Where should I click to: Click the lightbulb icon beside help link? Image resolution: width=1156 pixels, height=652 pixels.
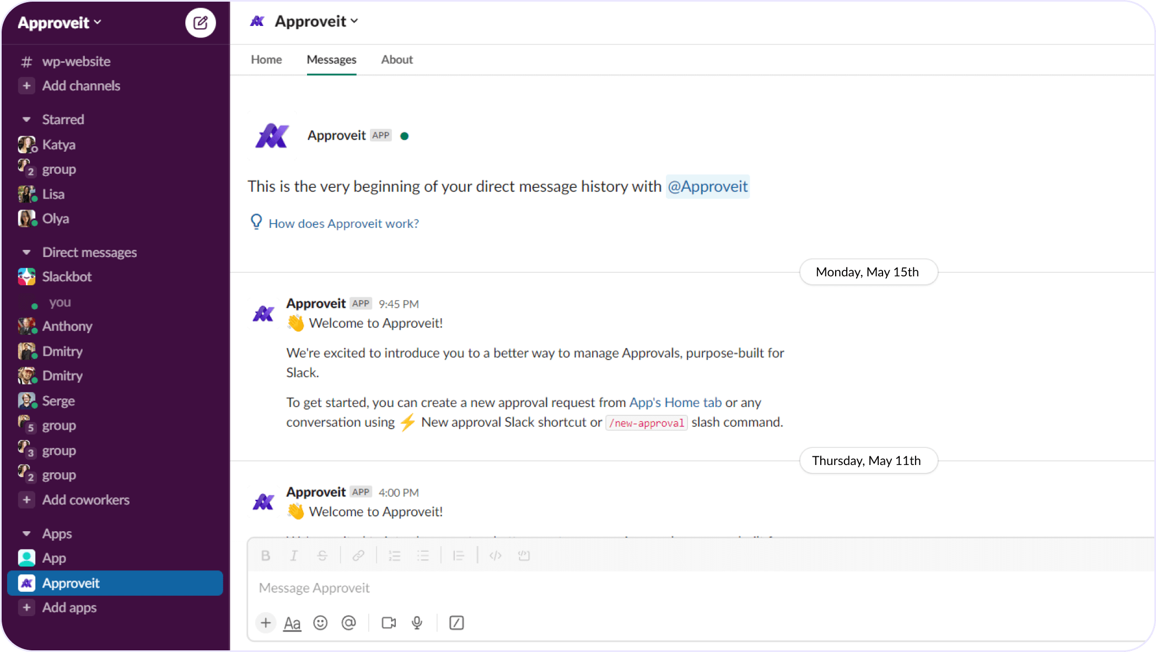pyautogui.click(x=256, y=222)
